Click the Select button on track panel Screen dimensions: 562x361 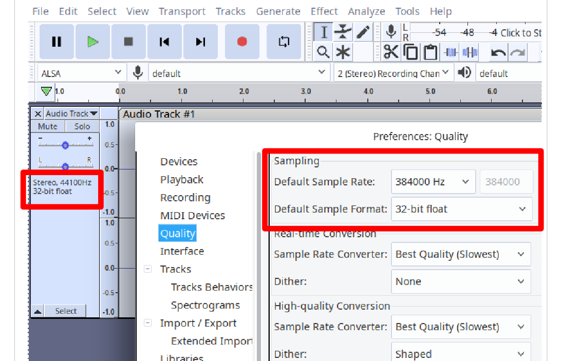[x=66, y=311]
